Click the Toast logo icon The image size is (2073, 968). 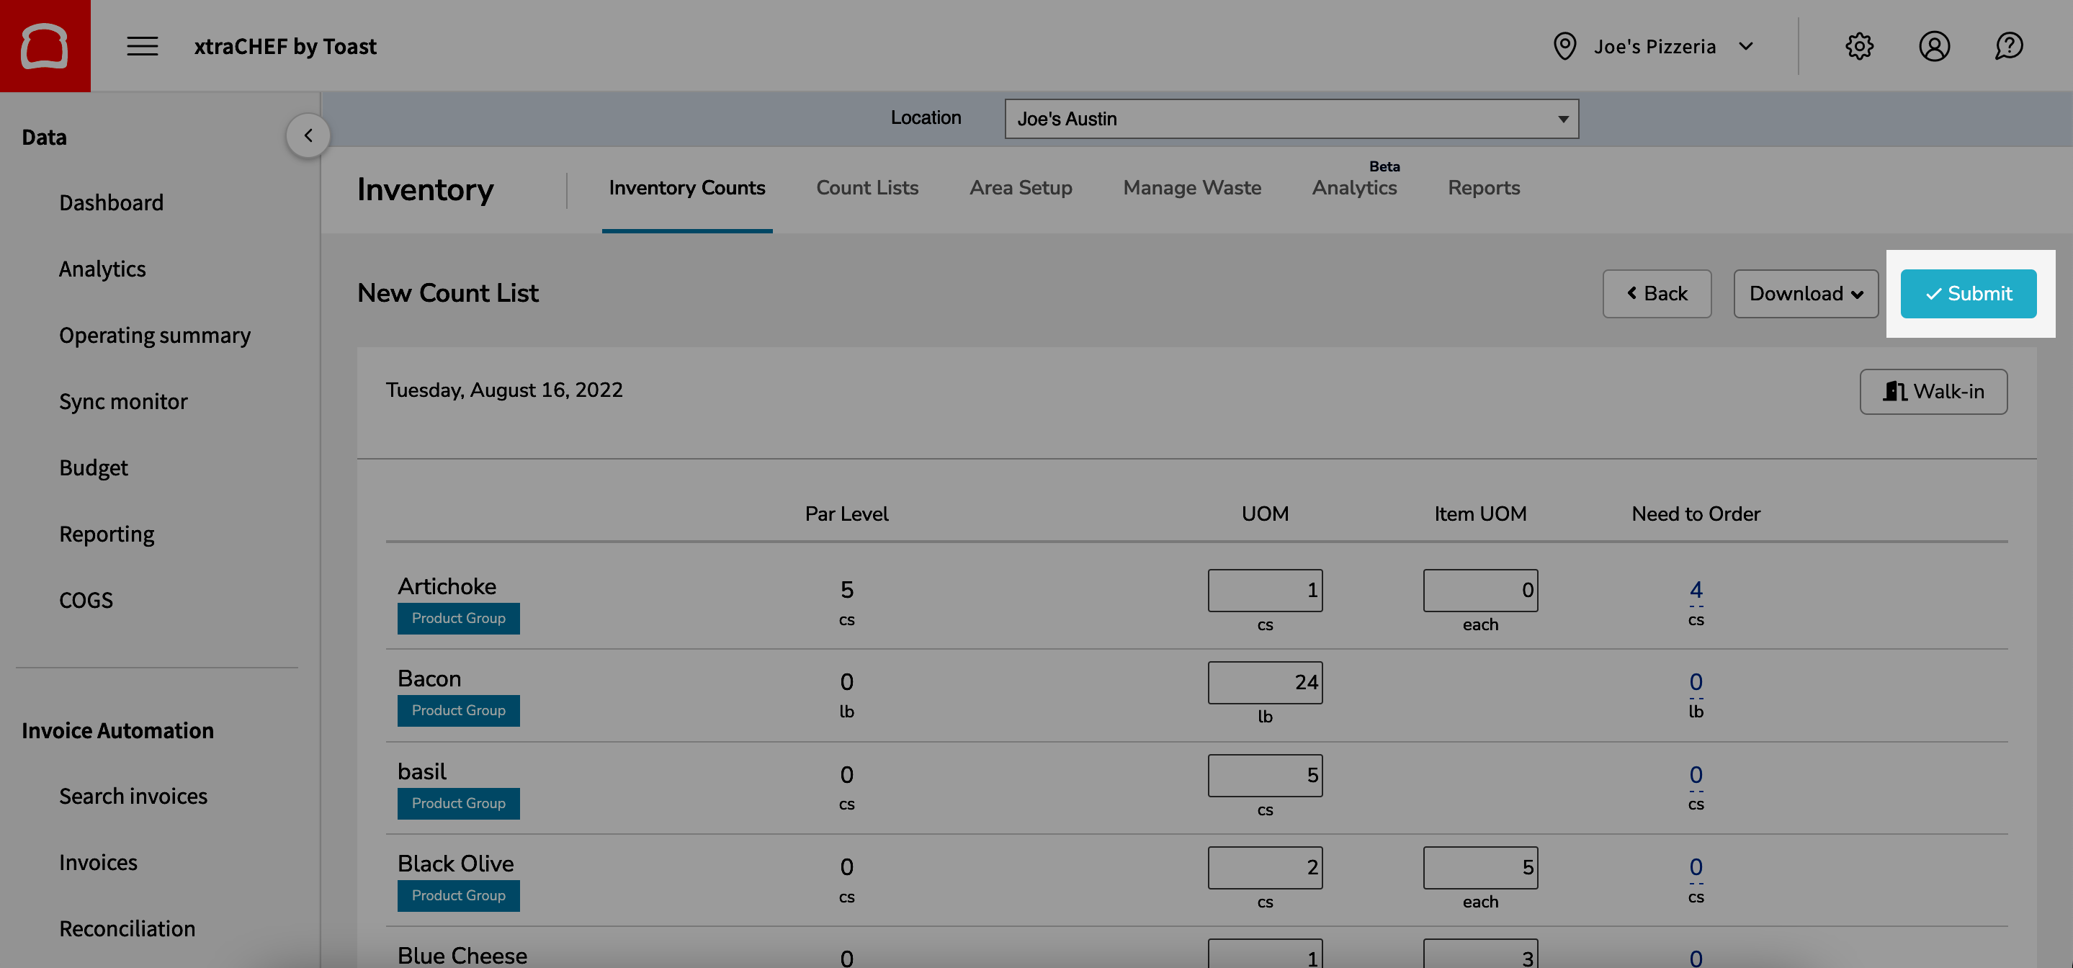pos(44,45)
